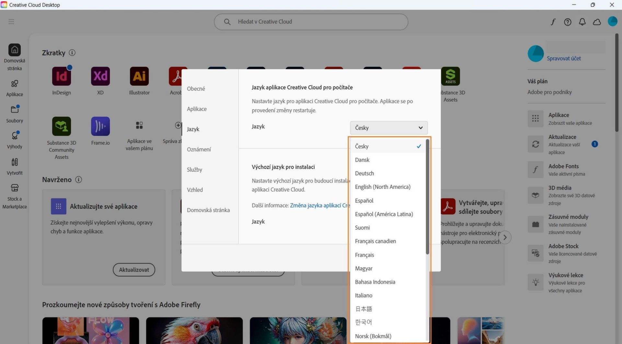This screenshot has height=344, width=622.
Task: Open Vzhled settings tab
Action: (195, 190)
